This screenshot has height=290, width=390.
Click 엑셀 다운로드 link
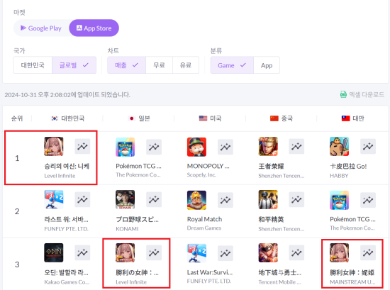(367, 94)
